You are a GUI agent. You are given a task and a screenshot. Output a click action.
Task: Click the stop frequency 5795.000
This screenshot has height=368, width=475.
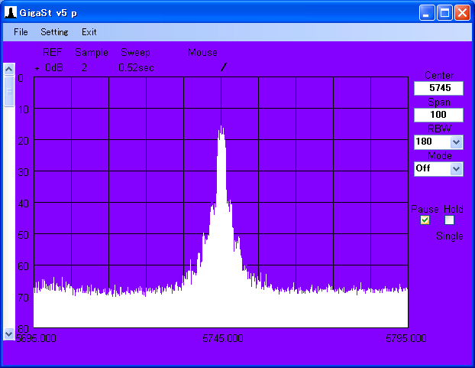406,338
